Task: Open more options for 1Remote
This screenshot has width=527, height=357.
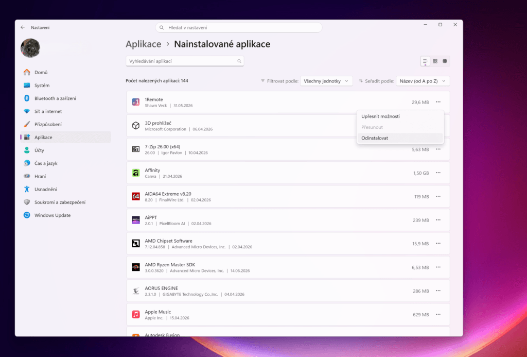Action: tap(438, 102)
